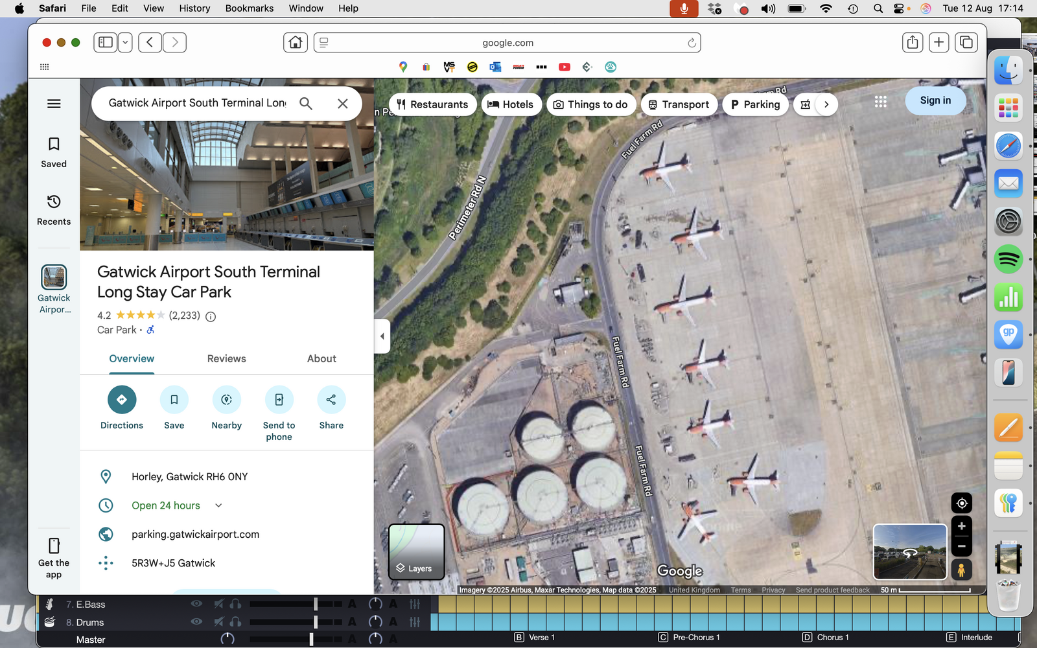Open the History menu in menu bar
Screen dimensions: 1037x648
[194, 8]
